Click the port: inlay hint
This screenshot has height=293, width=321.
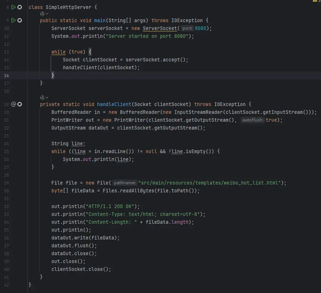click(x=187, y=28)
